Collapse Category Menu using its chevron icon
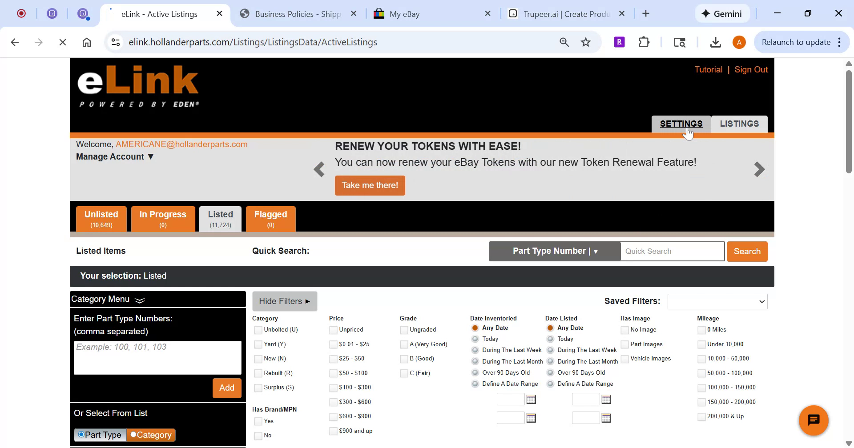Image resolution: width=854 pixels, height=448 pixels. point(139,300)
